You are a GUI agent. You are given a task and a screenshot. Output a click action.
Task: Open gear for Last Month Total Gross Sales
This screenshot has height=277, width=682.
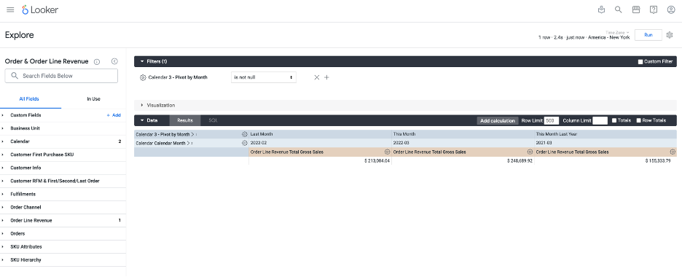pyautogui.click(x=387, y=152)
